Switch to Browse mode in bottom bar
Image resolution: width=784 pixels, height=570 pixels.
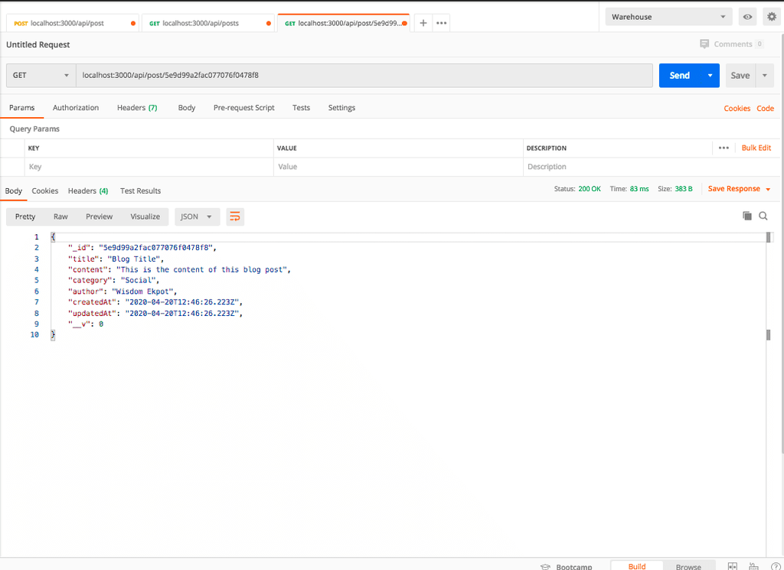[x=688, y=566]
